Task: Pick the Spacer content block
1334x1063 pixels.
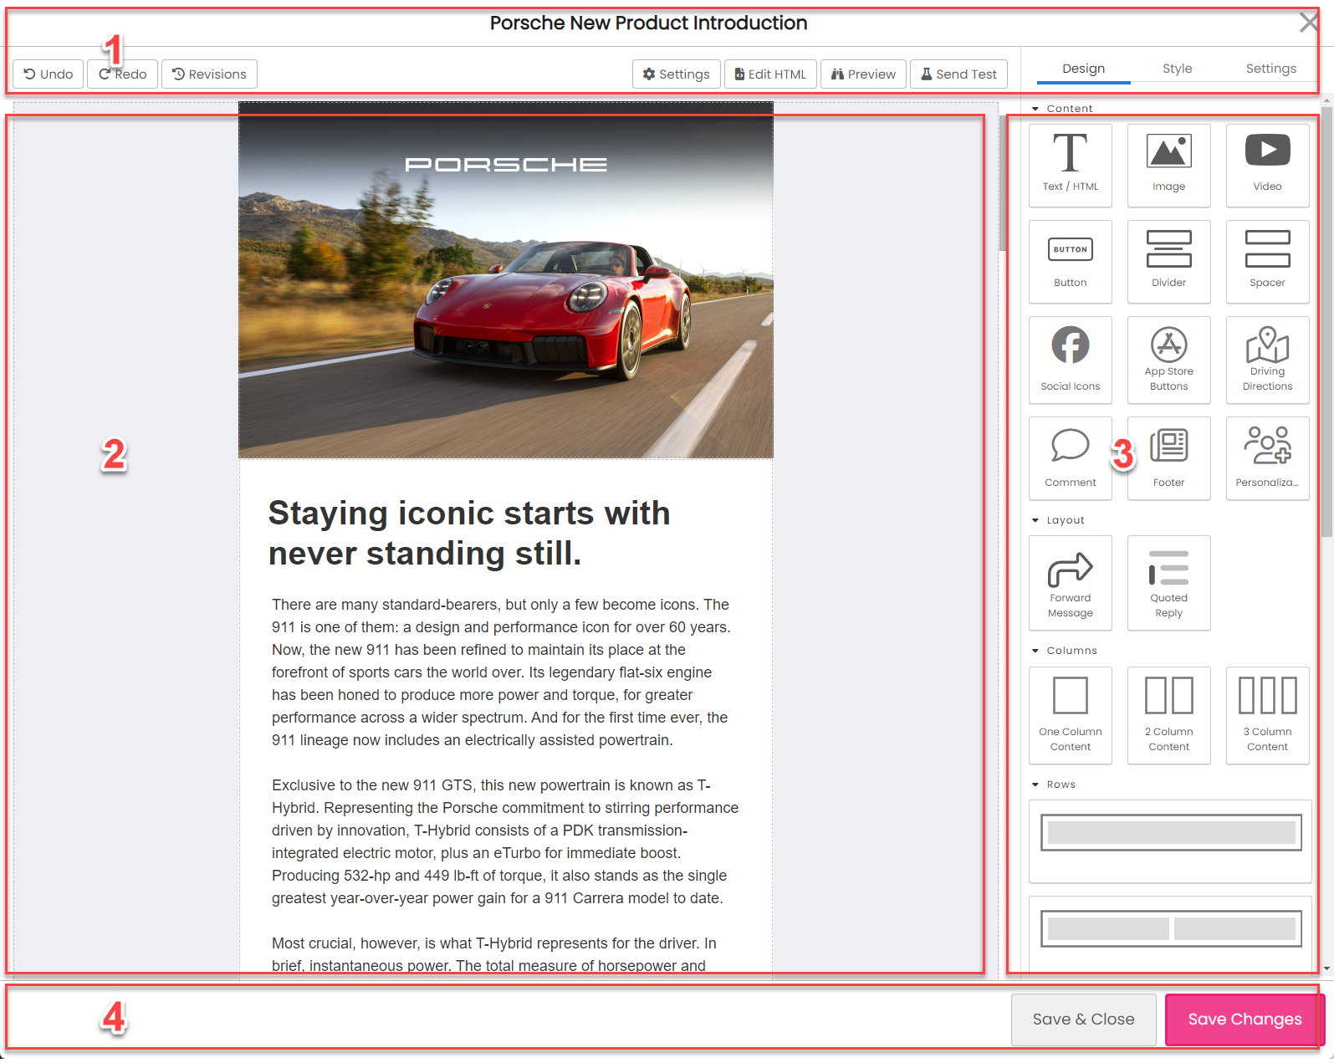Action: [1267, 262]
